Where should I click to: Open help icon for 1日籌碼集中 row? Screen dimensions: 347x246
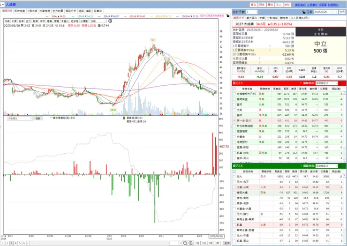tap(270, 46)
